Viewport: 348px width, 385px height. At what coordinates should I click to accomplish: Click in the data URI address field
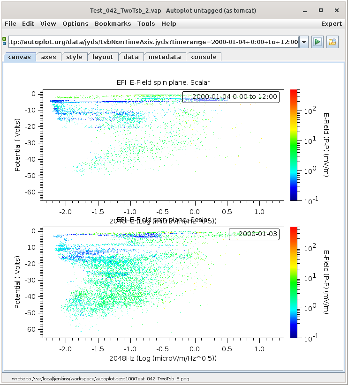click(x=153, y=42)
